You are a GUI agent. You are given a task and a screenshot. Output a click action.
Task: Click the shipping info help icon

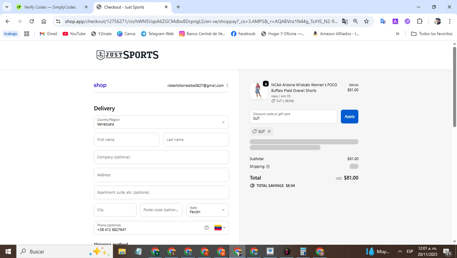[x=268, y=167]
